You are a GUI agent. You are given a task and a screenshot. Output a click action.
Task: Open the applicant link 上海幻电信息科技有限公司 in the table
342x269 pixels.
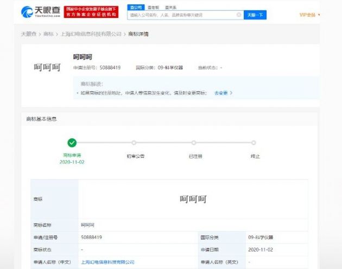107,262
